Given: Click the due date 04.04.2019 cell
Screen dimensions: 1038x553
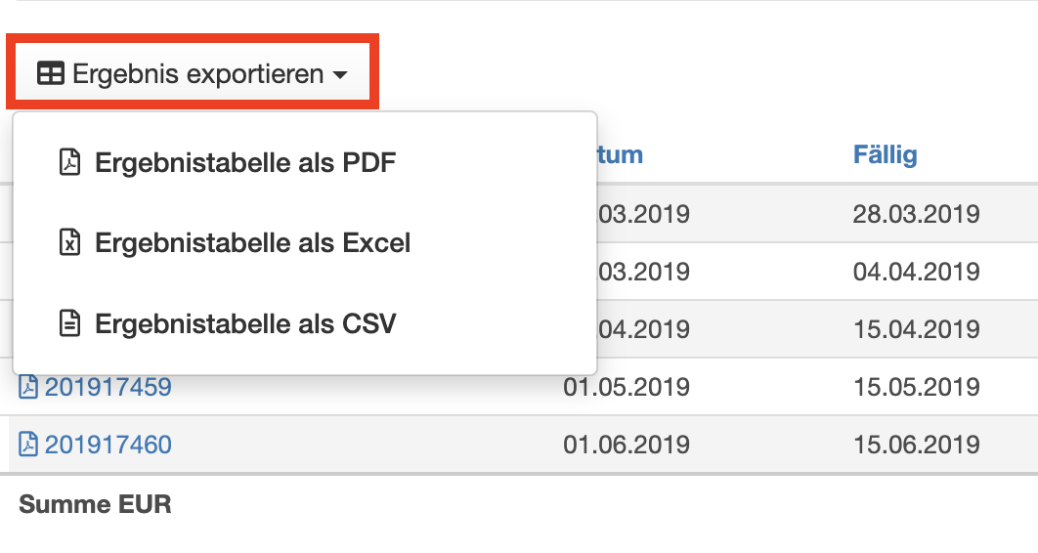Looking at the screenshot, I should coord(916,271).
